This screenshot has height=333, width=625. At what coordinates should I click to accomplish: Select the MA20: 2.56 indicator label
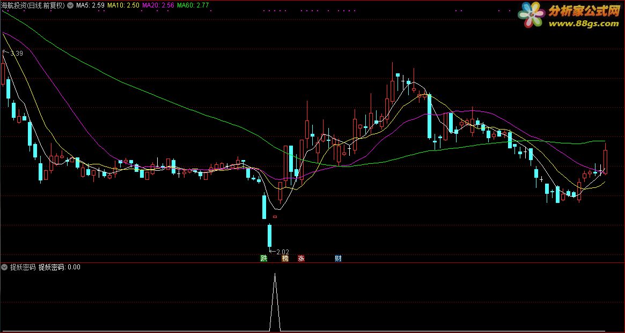coord(158,5)
